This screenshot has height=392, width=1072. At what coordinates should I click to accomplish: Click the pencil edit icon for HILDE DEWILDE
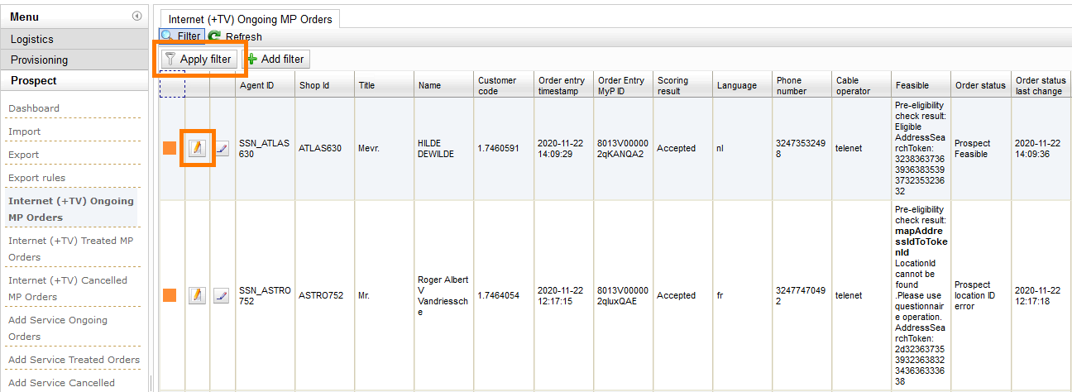(x=197, y=148)
